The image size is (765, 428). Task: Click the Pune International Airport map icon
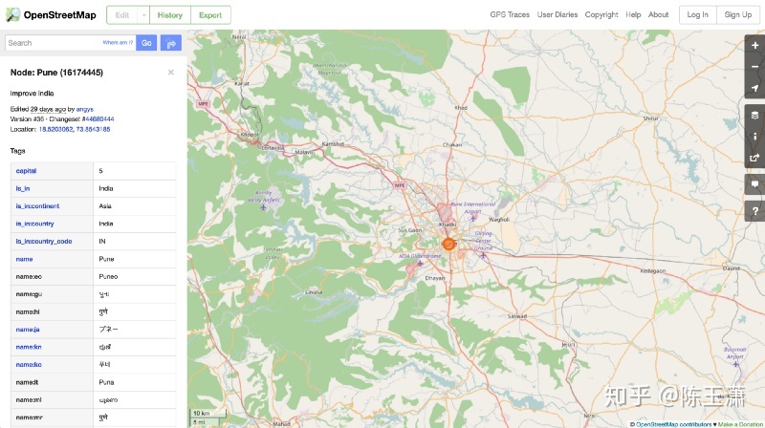(x=472, y=218)
